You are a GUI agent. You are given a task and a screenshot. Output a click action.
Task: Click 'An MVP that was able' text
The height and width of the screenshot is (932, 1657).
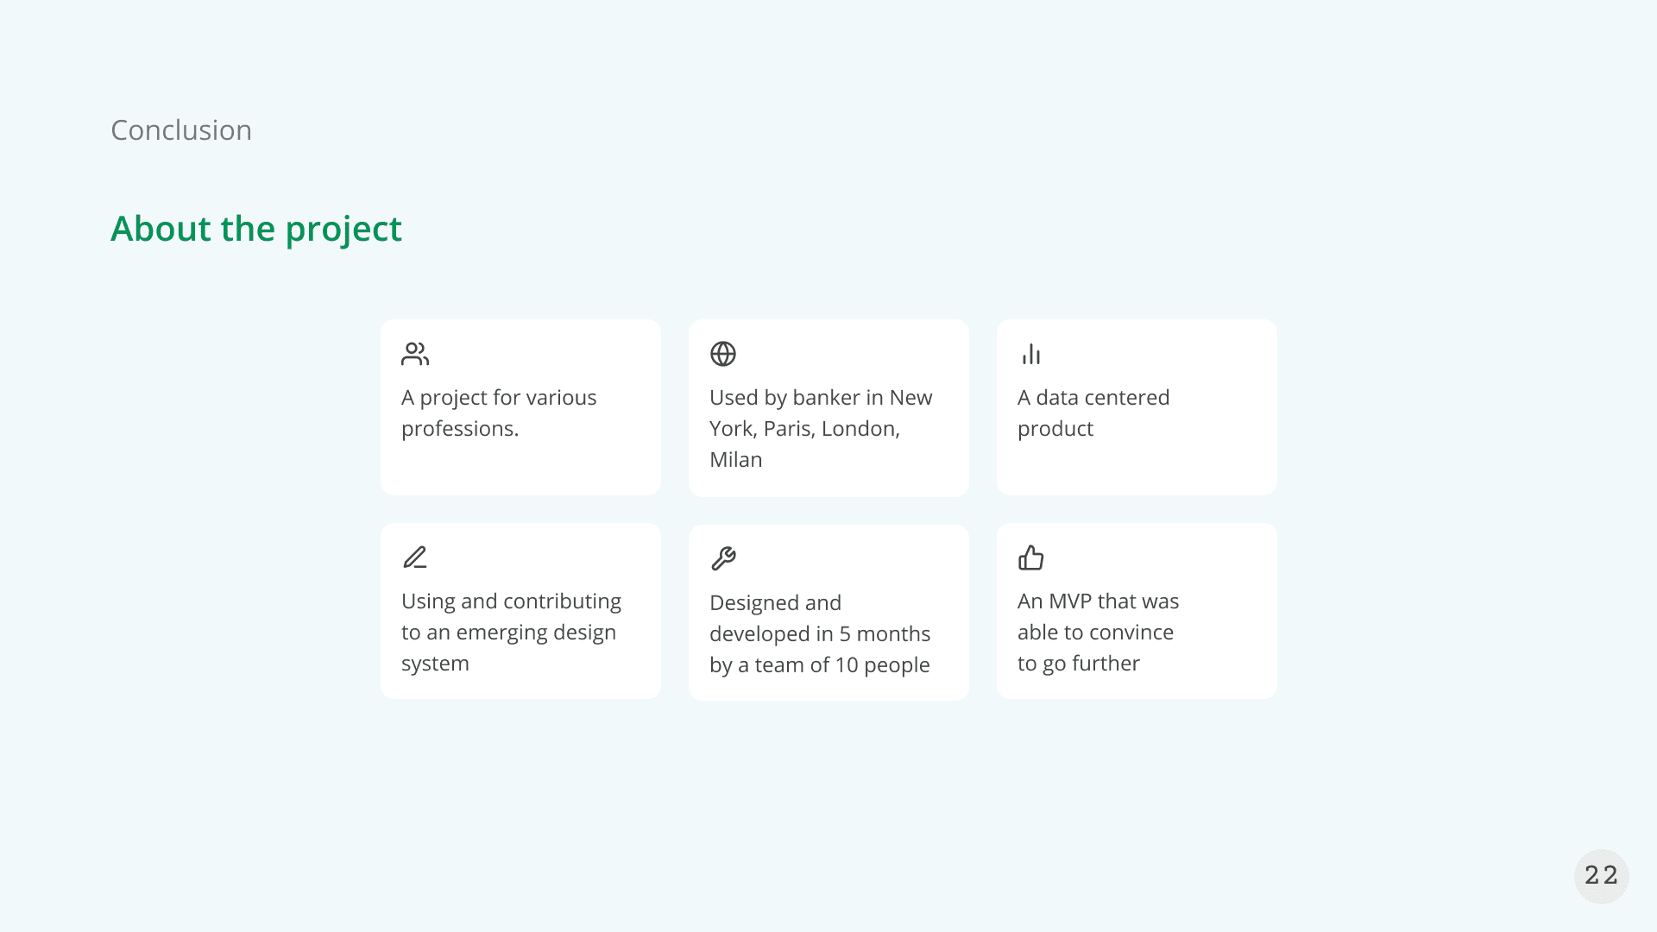1098,617
